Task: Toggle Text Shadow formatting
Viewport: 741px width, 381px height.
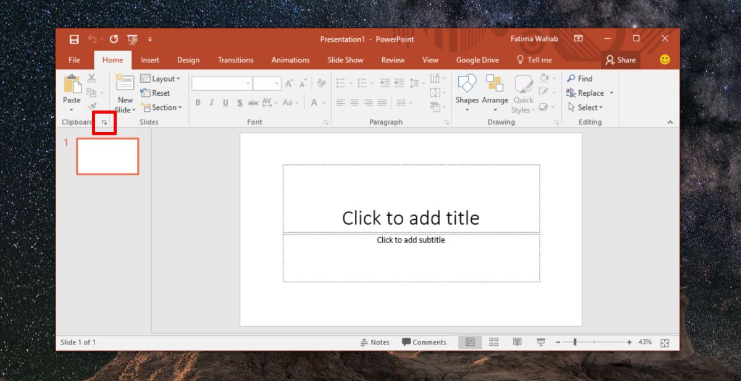Action: point(239,103)
